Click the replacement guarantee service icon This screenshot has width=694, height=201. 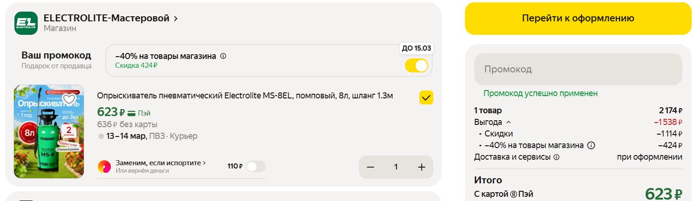104,166
